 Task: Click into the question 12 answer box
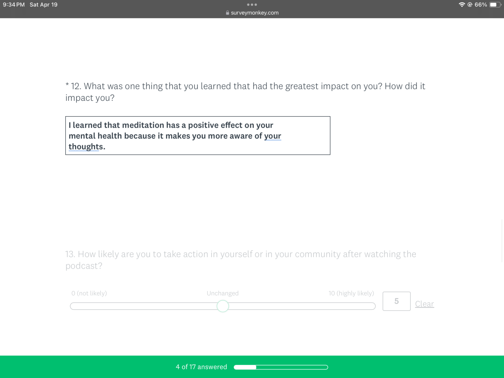coord(198,135)
